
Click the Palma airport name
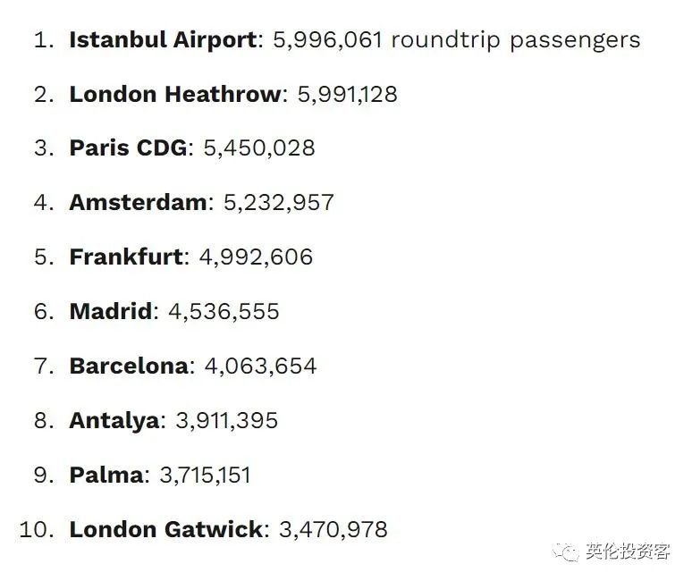106,476
